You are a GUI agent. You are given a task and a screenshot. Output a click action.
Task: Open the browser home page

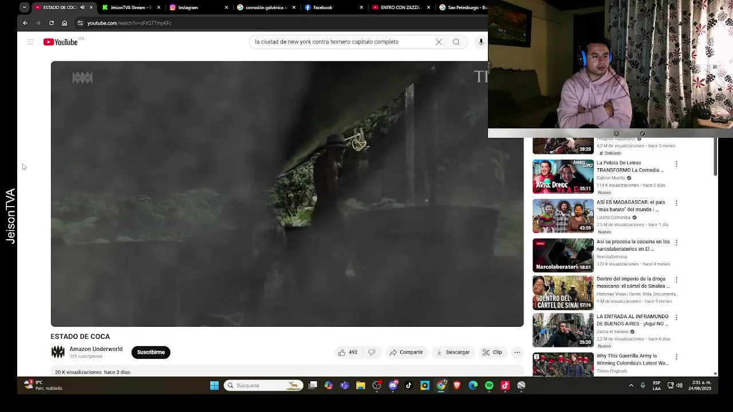tap(65, 23)
